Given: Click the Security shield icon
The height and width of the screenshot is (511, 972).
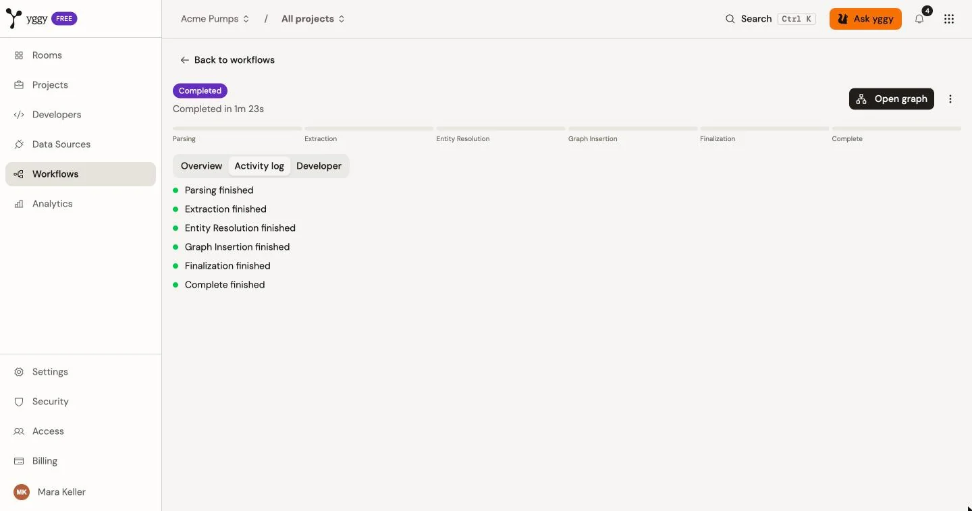Looking at the screenshot, I should pyautogui.click(x=19, y=402).
